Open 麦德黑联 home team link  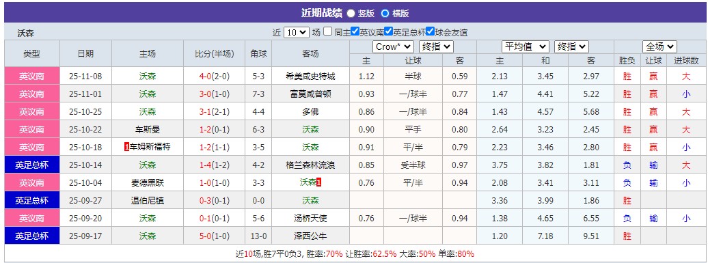tap(147, 182)
